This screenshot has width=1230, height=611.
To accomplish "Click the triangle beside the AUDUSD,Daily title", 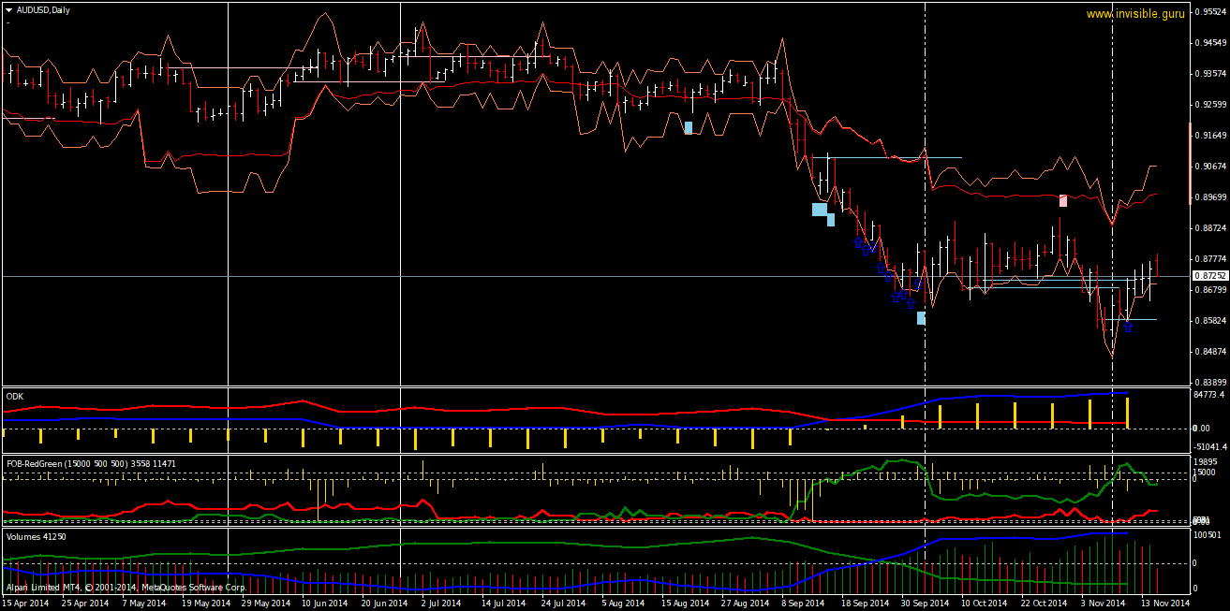I will pyautogui.click(x=8, y=9).
